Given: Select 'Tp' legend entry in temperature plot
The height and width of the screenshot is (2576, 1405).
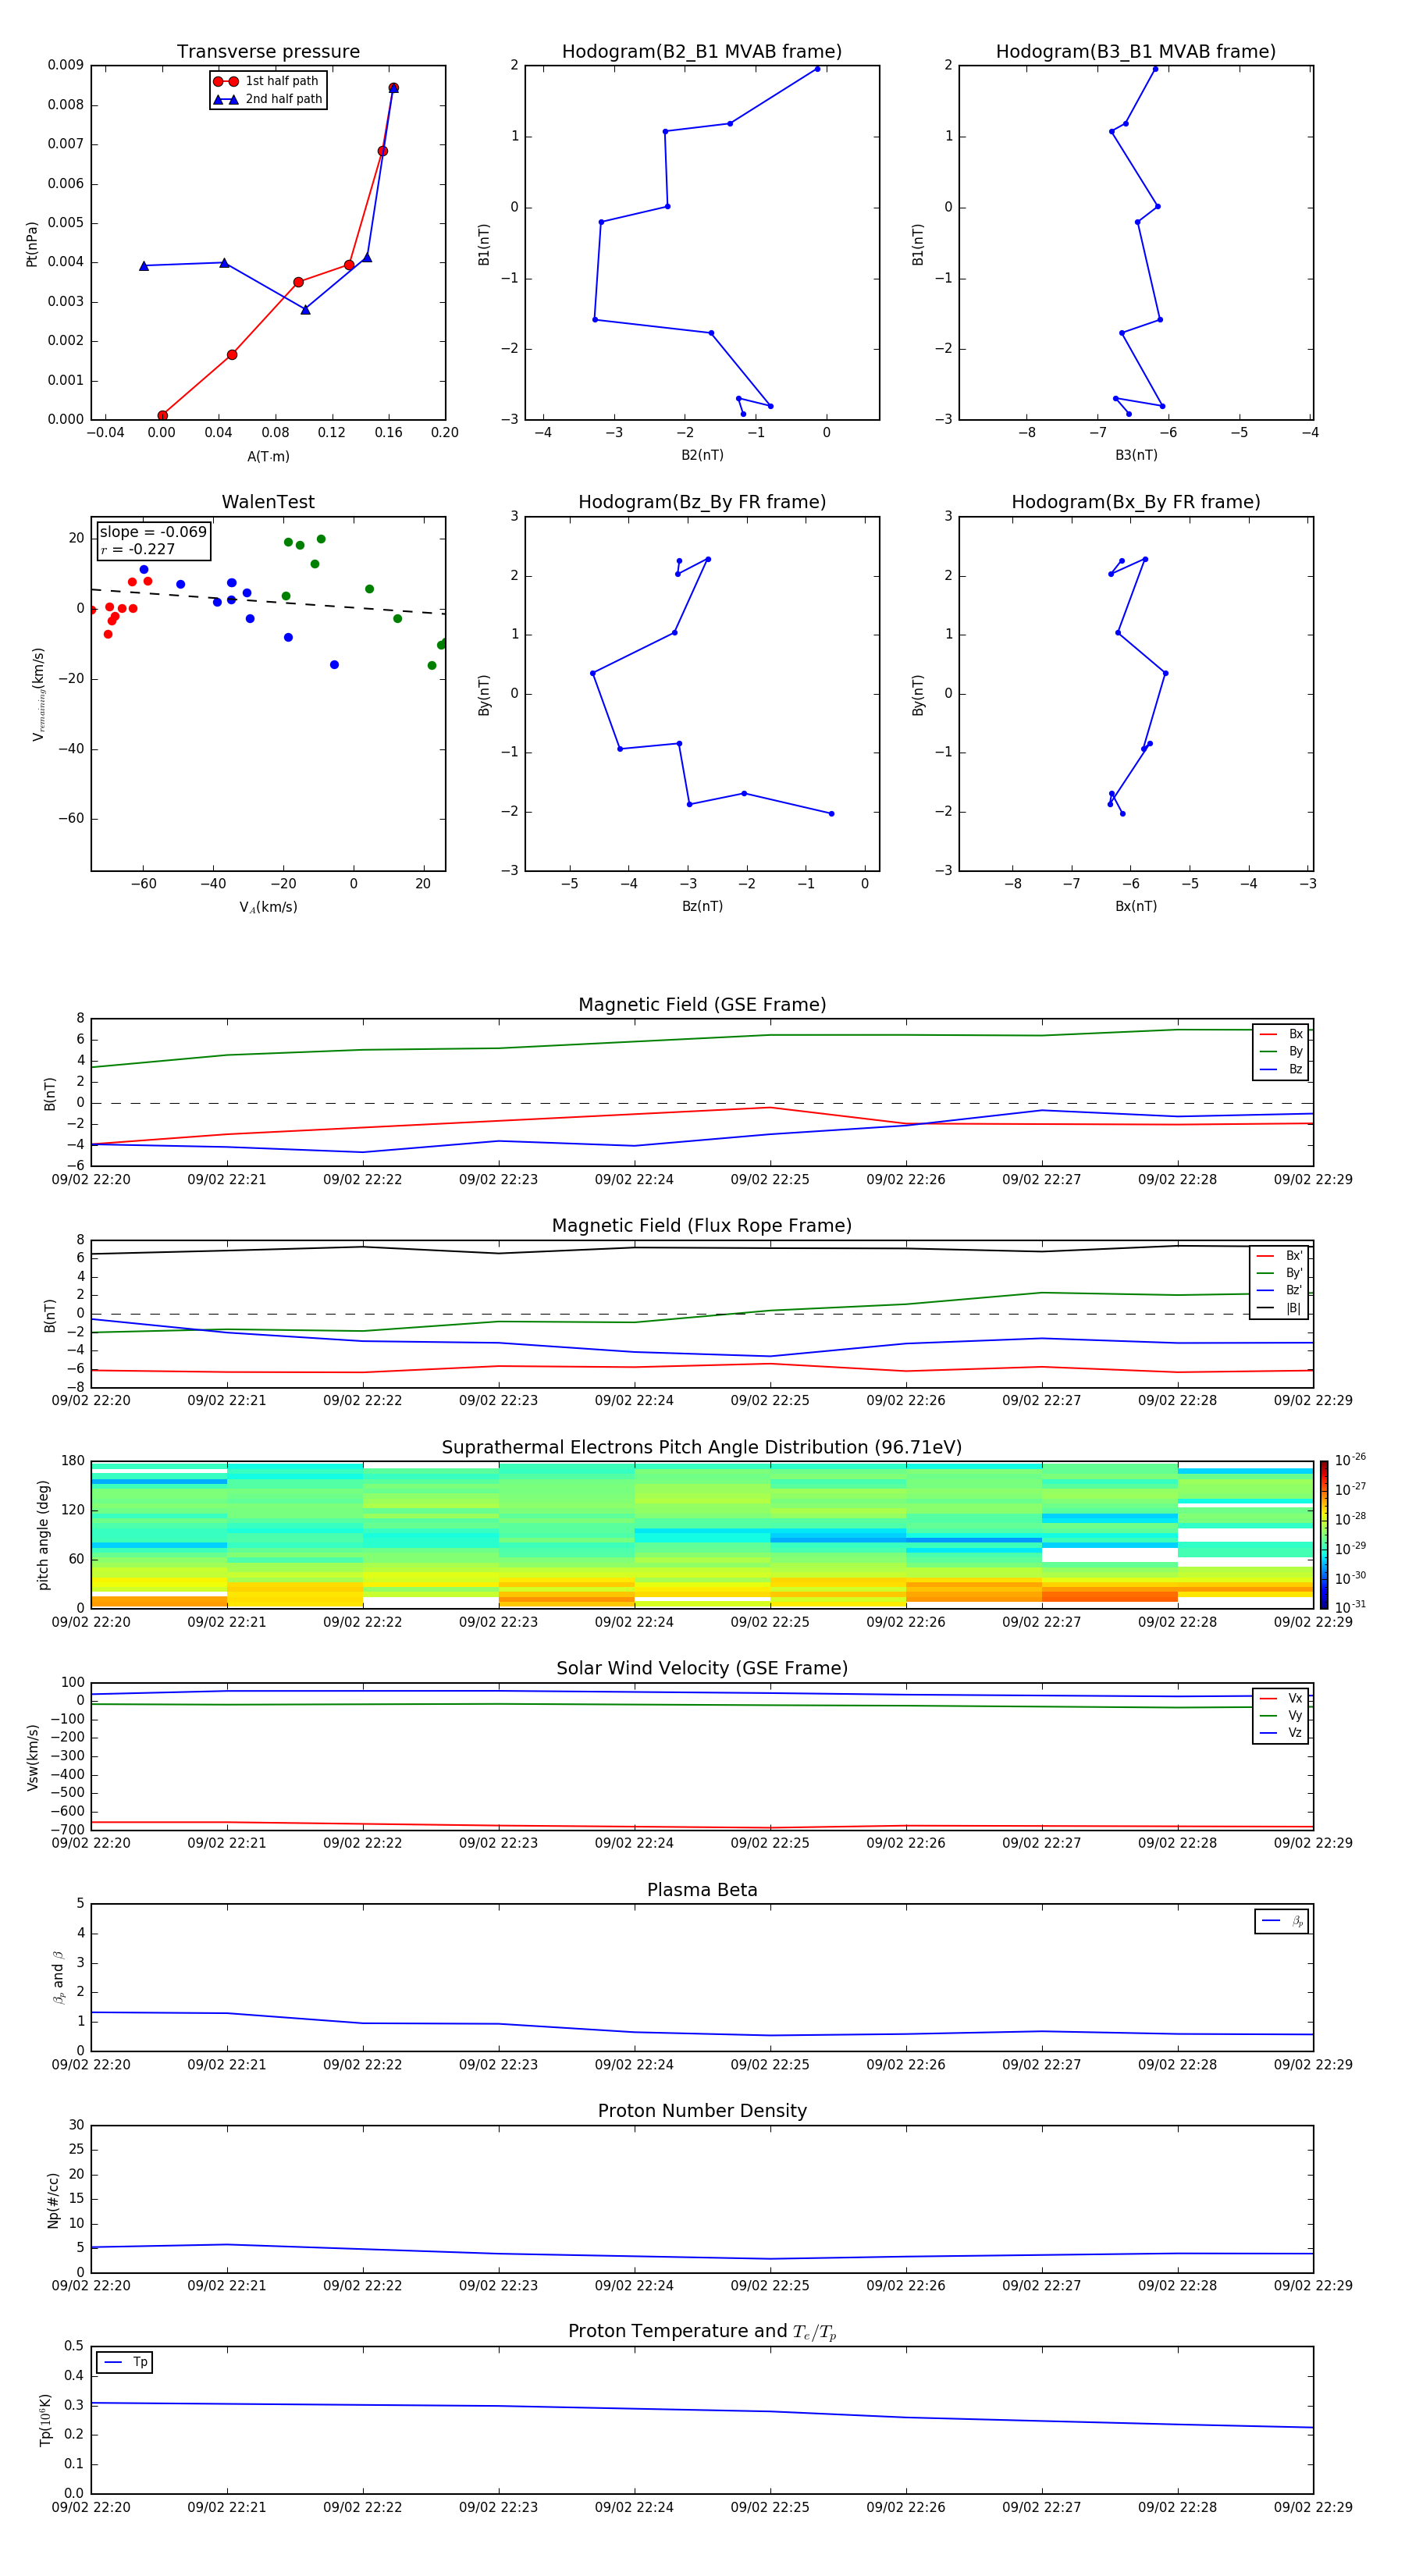Looking at the screenshot, I should (x=125, y=2362).
